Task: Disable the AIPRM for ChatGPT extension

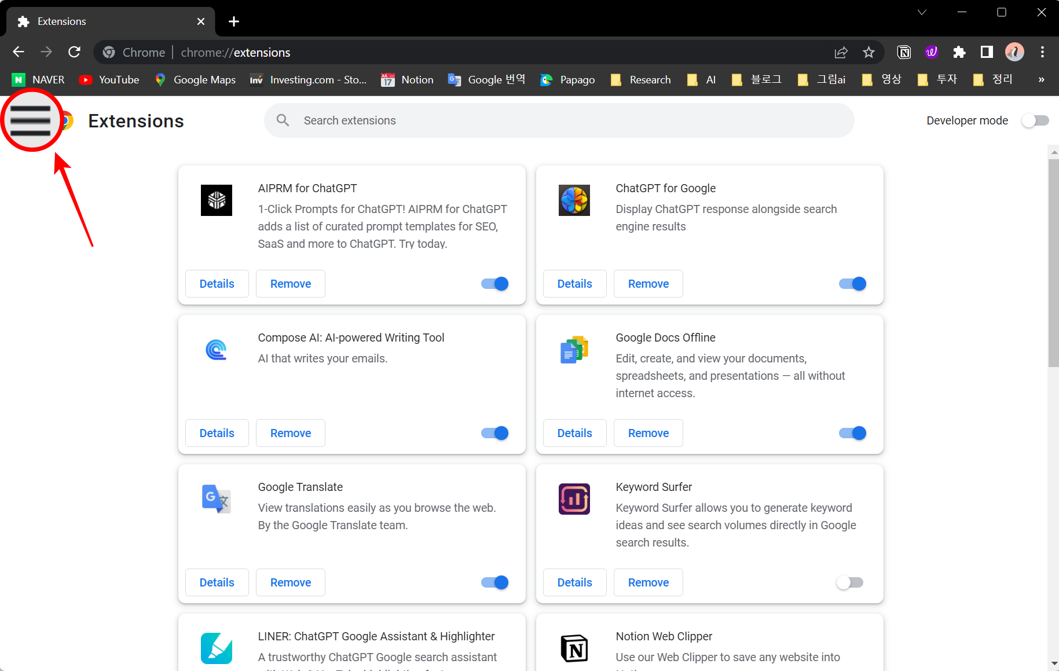Action: [x=495, y=284]
